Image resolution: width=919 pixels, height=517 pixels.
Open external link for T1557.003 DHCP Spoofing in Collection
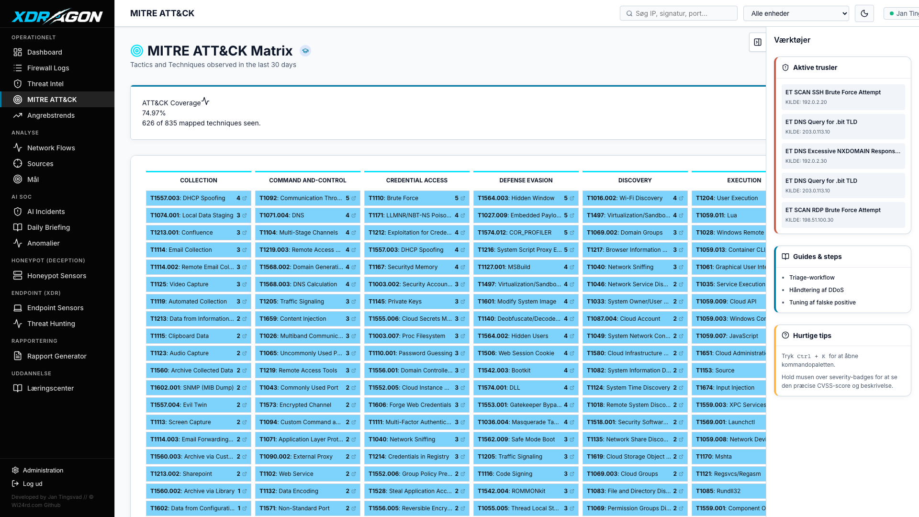[245, 198]
